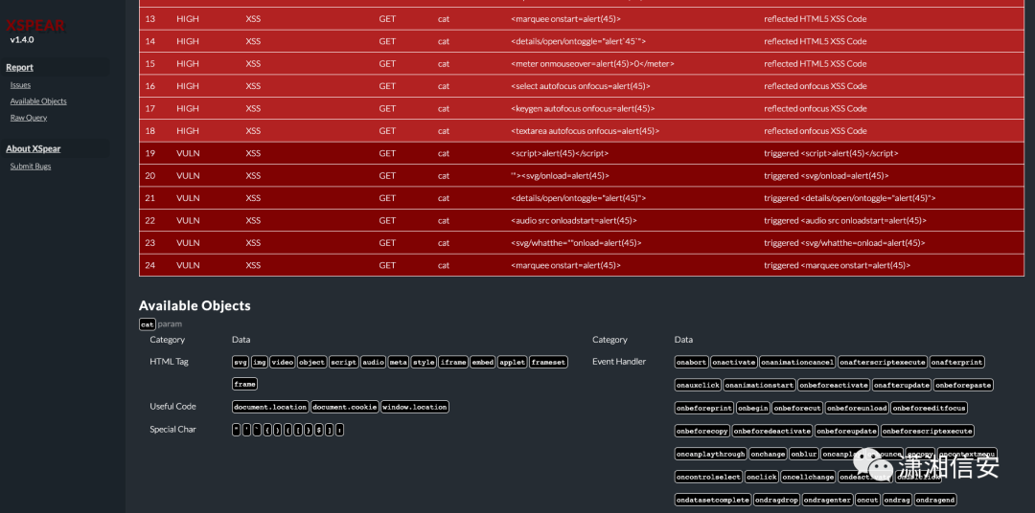Select issue row number 13

(x=582, y=18)
